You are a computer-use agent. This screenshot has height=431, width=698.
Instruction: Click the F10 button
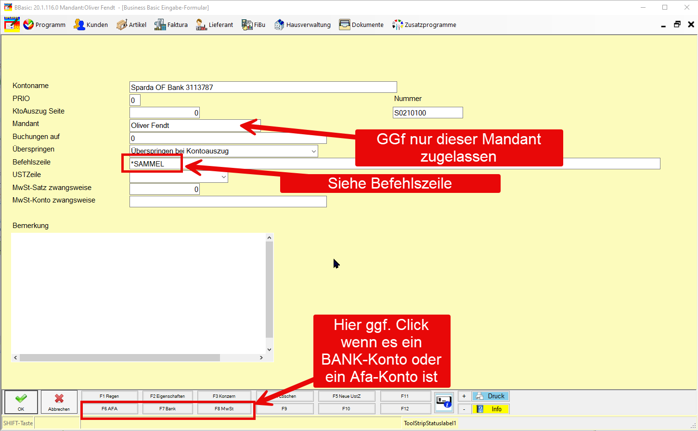[347, 409]
